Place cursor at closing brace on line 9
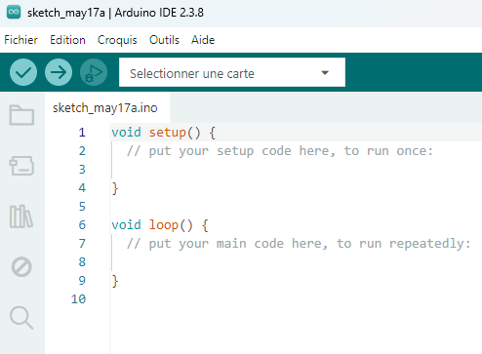 115,281
